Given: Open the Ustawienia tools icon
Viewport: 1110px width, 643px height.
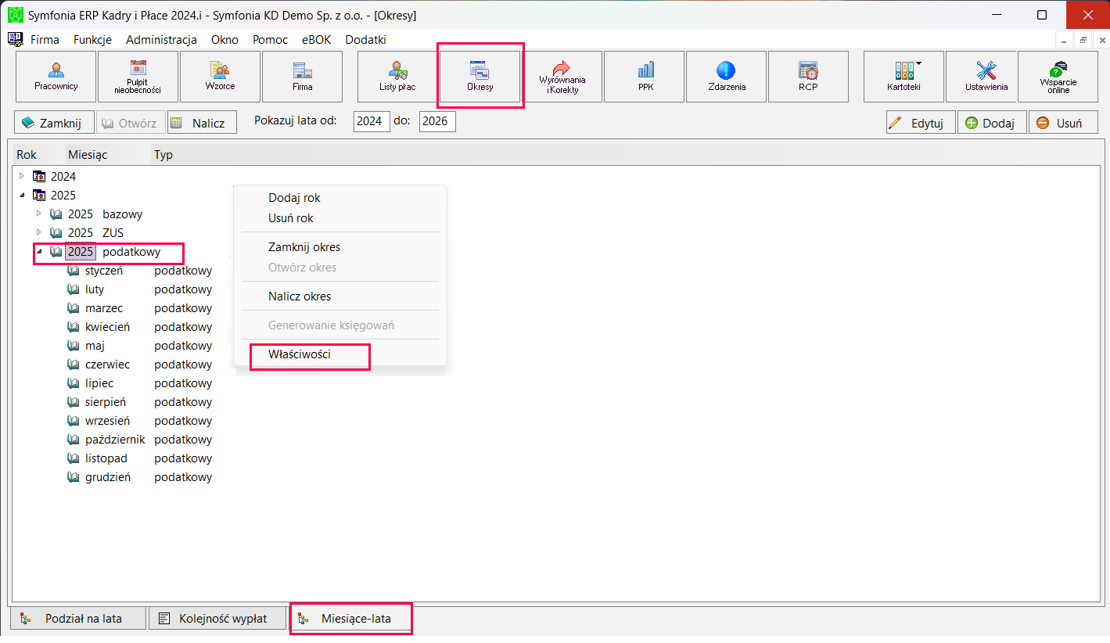Looking at the screenshot, I should pyautogui.click(x=986, y=77).
